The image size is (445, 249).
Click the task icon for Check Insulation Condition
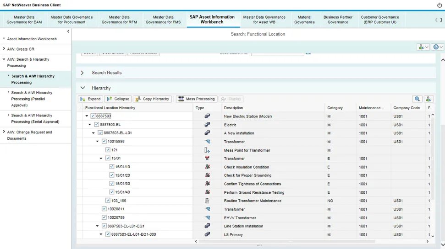(x=207, y=167)
